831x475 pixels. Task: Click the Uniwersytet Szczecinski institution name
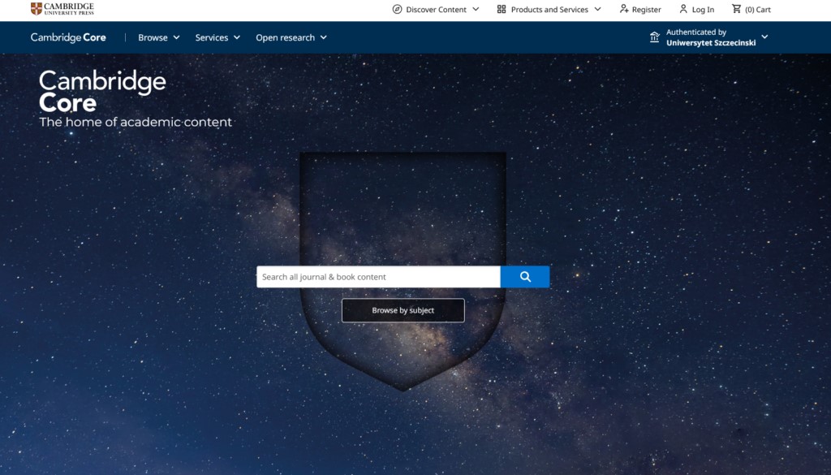click(710, 43)
